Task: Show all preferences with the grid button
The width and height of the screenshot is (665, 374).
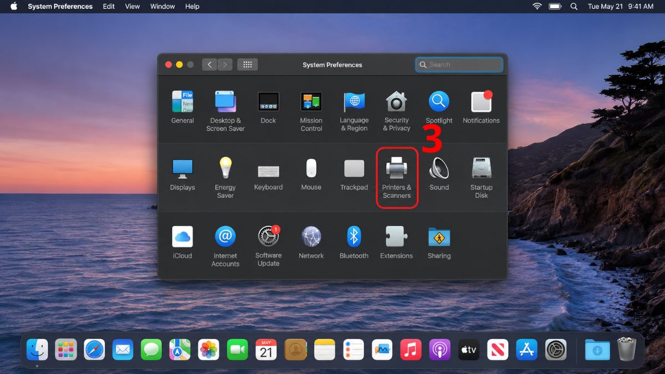Action: [x=247, y=65]
